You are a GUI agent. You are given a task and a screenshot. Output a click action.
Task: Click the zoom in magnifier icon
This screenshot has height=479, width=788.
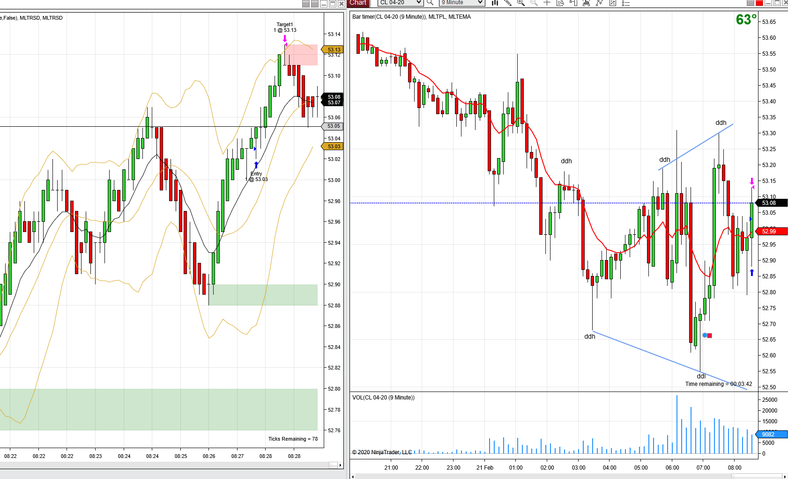pyautogui.click(x=520, y=3)
